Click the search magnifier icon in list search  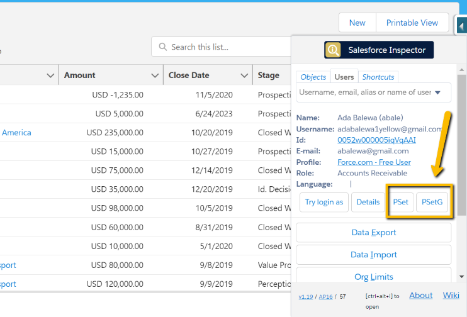[162, 47]
